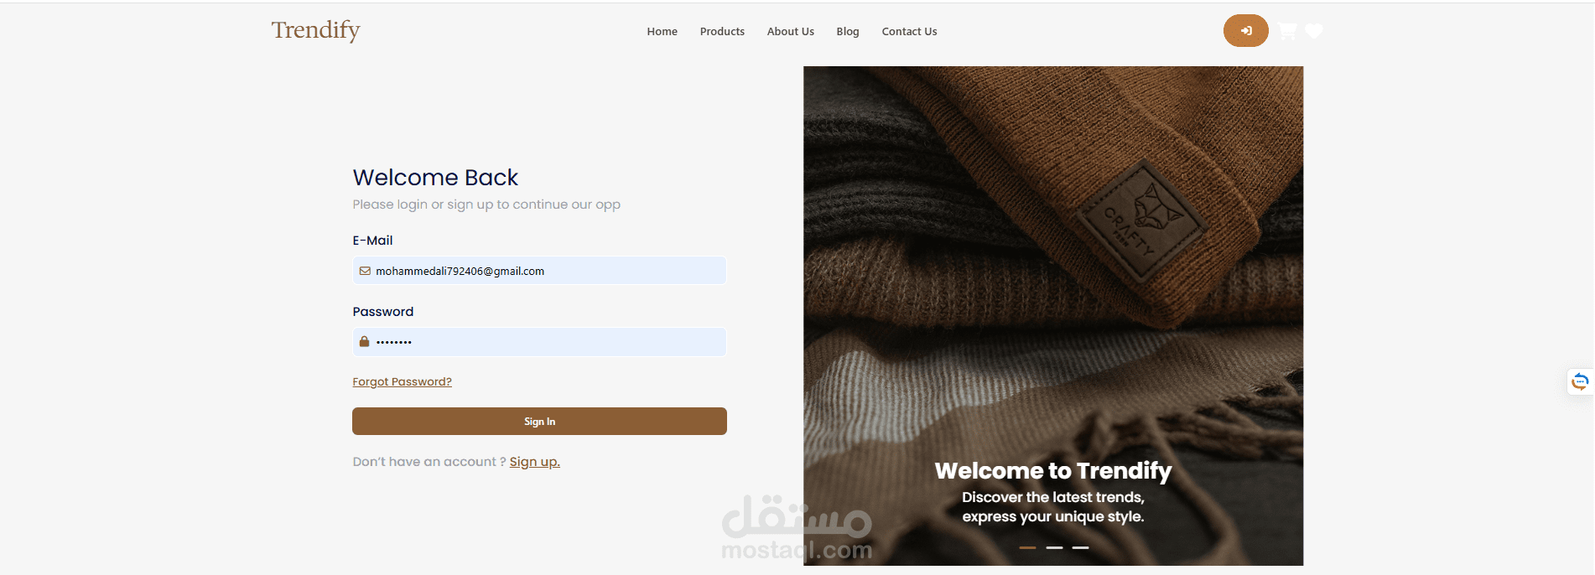Click the envelope icon in E-Mail field
Viewport: 1595px width, 575px height.
click(x=365, y=271)
